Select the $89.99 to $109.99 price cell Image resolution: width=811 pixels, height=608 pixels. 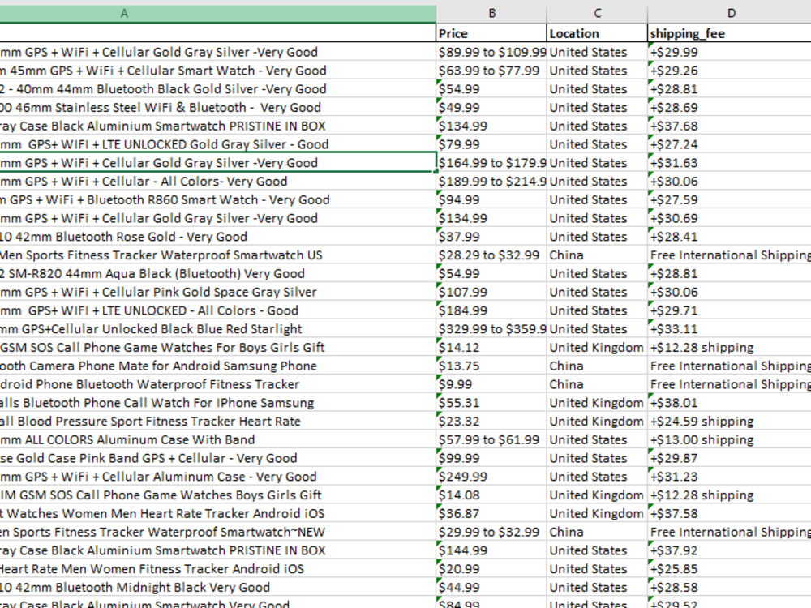pyautogui.click(x=491, y=52)
